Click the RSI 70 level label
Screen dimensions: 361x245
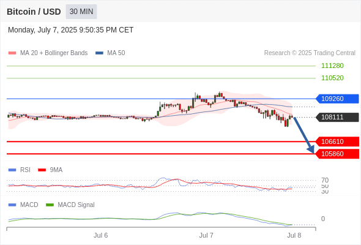coord(325,180)
